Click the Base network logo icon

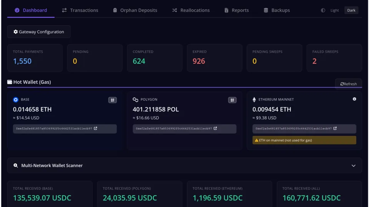(x=15, y=100)
